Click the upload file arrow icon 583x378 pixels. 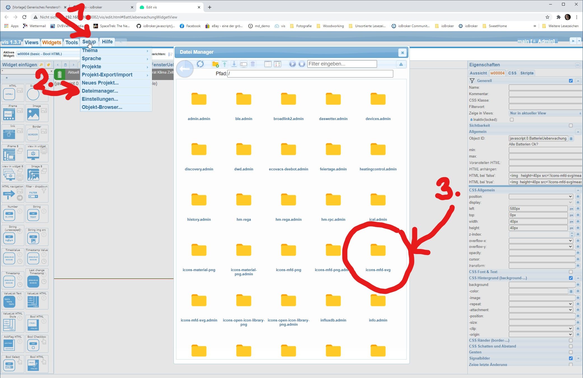224,64
